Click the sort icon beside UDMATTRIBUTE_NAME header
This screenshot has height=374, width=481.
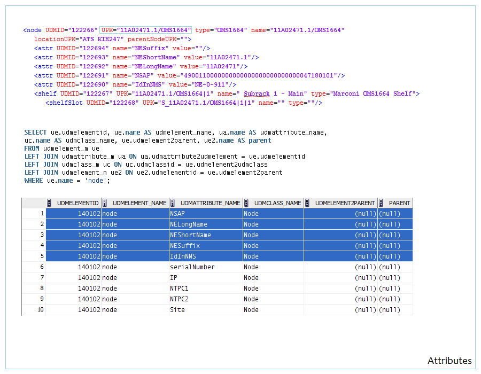[x=173, y=203]
